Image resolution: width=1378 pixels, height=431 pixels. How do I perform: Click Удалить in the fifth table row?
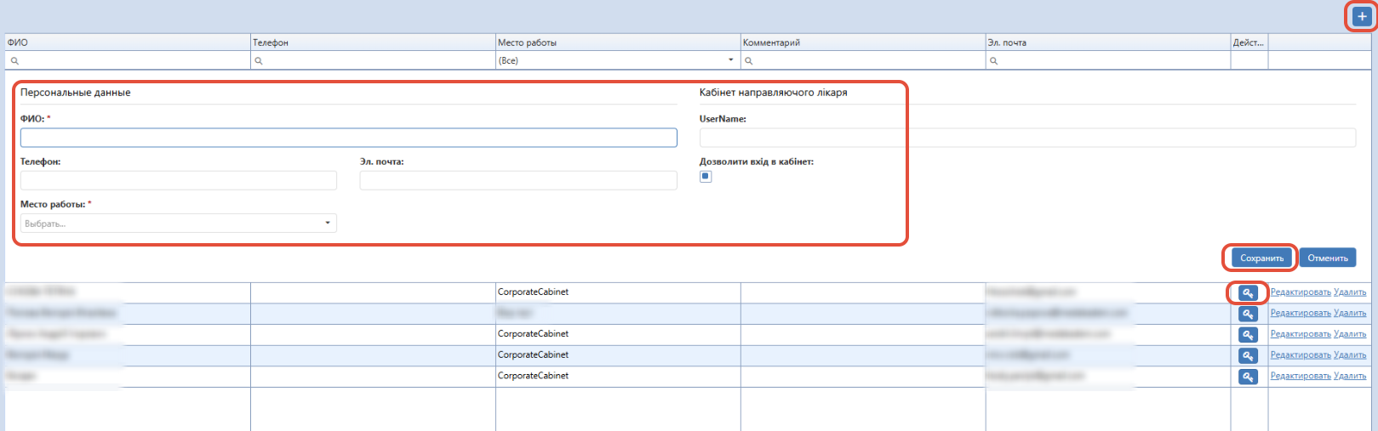pos(1350,376)
